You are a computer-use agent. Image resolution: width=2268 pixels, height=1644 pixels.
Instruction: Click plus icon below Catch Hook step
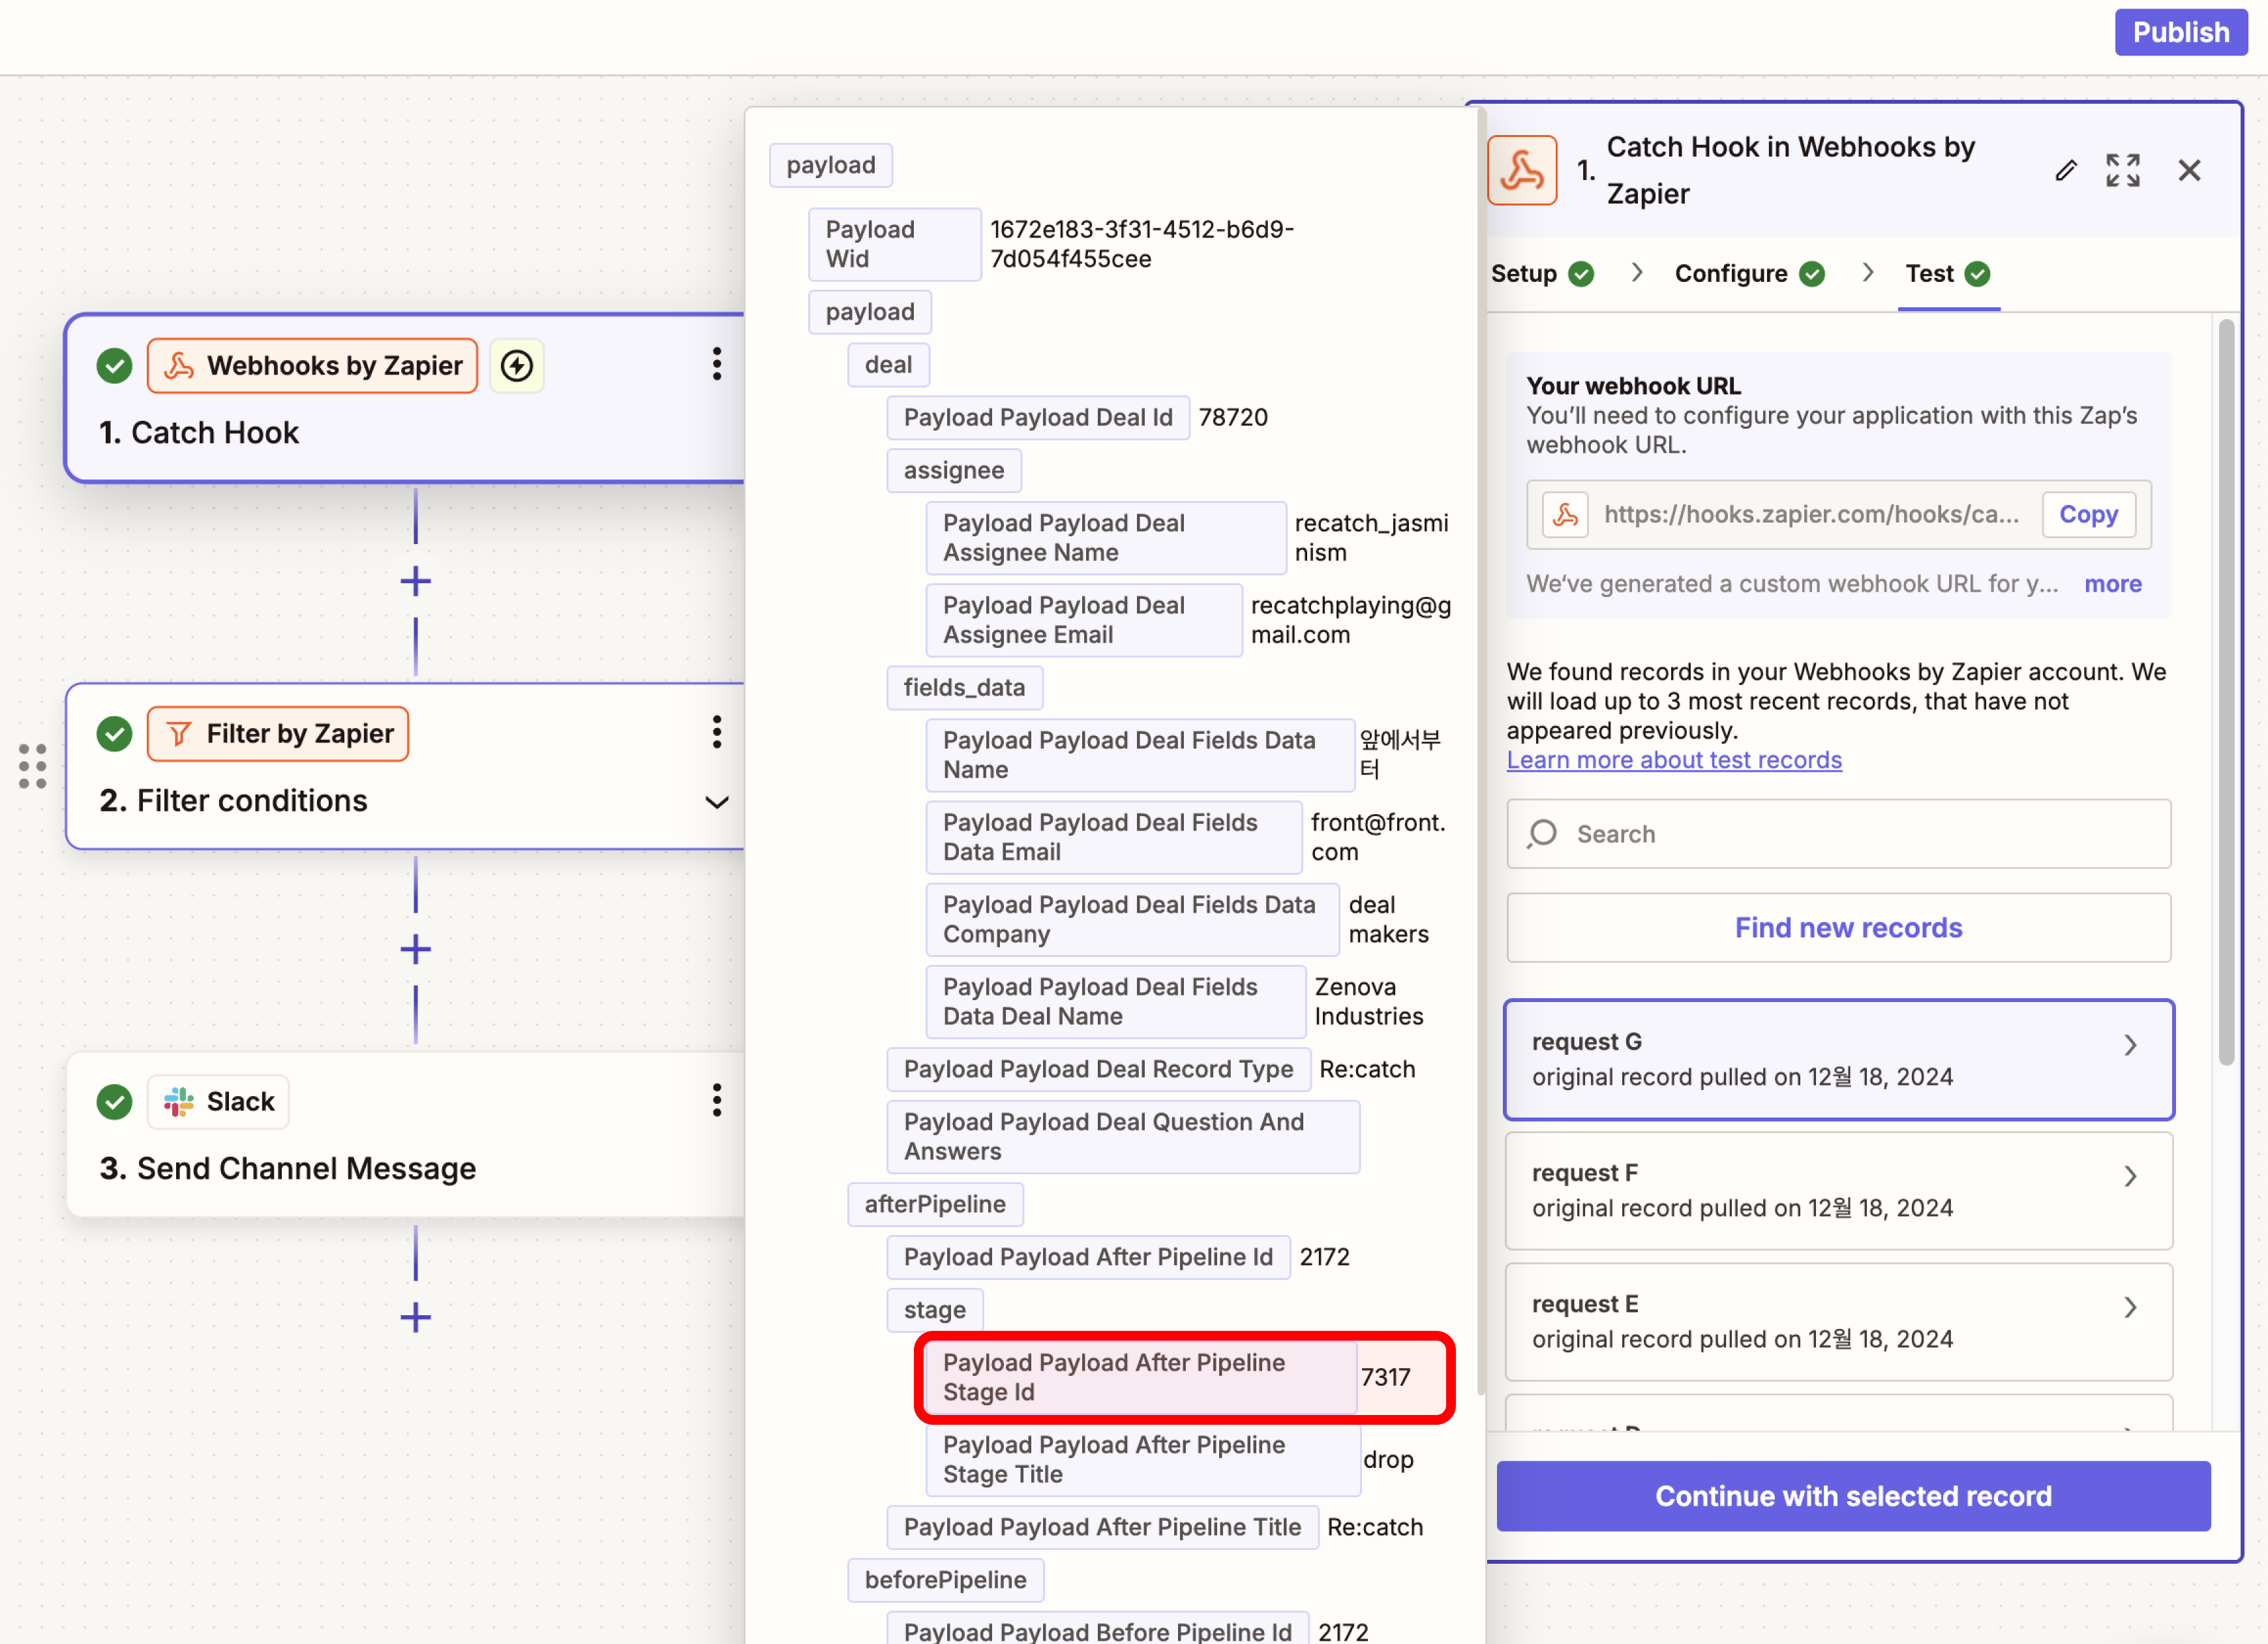415,581
